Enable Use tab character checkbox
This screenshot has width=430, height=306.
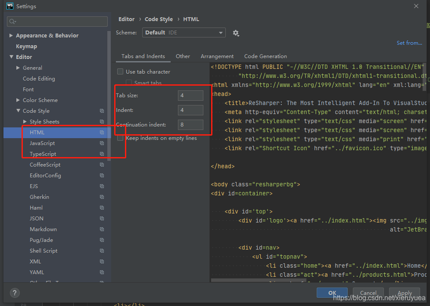coord(120,72)
